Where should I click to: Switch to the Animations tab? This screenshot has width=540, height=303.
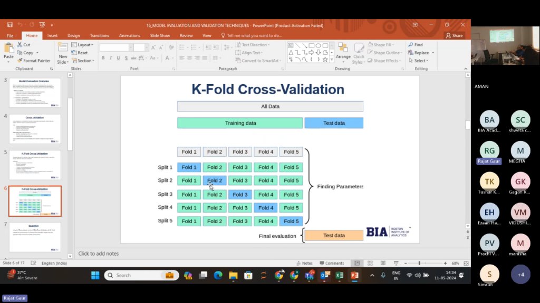point(130,35)
